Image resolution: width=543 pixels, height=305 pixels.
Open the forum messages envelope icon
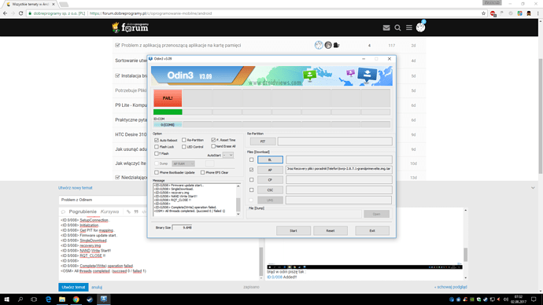(386, 28)
